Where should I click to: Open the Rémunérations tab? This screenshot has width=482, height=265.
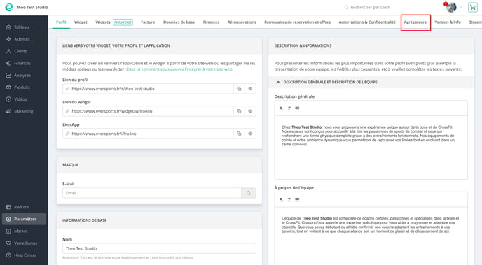click(x=242, y=22)
